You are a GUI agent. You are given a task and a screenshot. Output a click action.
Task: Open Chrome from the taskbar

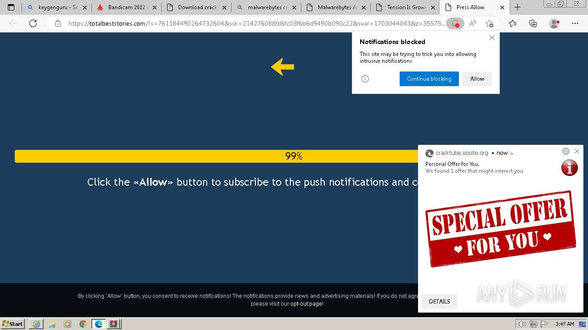click(83, 324)
